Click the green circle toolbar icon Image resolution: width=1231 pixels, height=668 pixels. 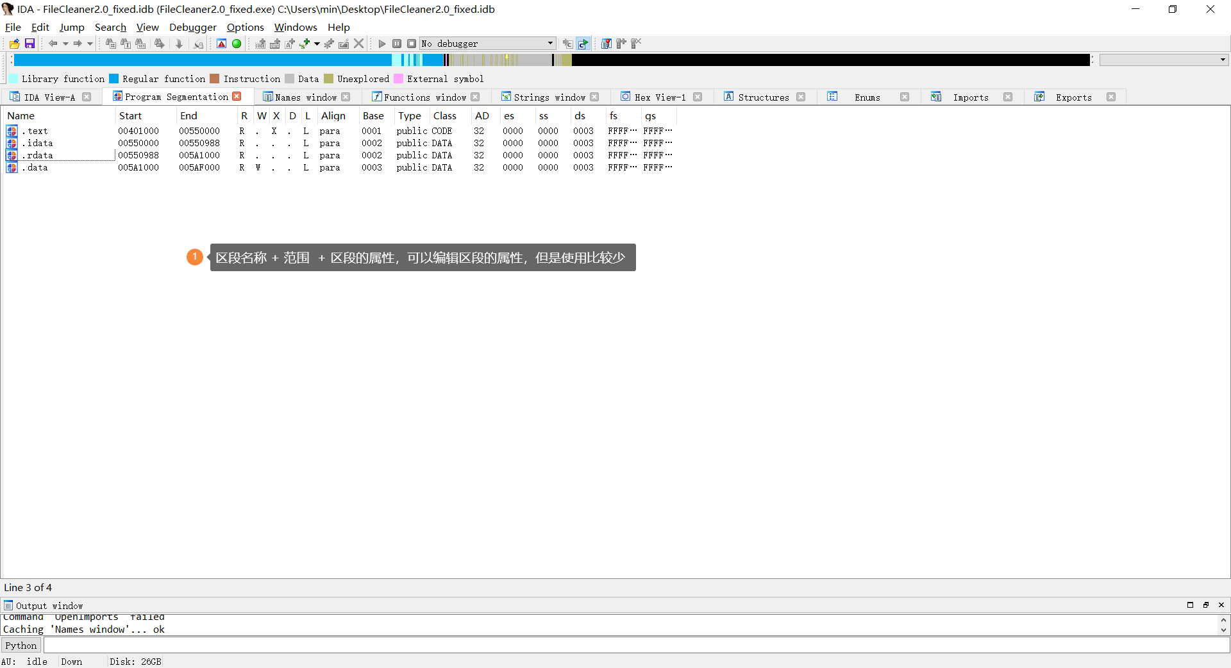pos(237,44)
